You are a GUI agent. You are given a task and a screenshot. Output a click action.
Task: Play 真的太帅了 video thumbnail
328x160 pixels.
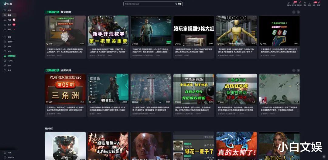tap(237, 146)
